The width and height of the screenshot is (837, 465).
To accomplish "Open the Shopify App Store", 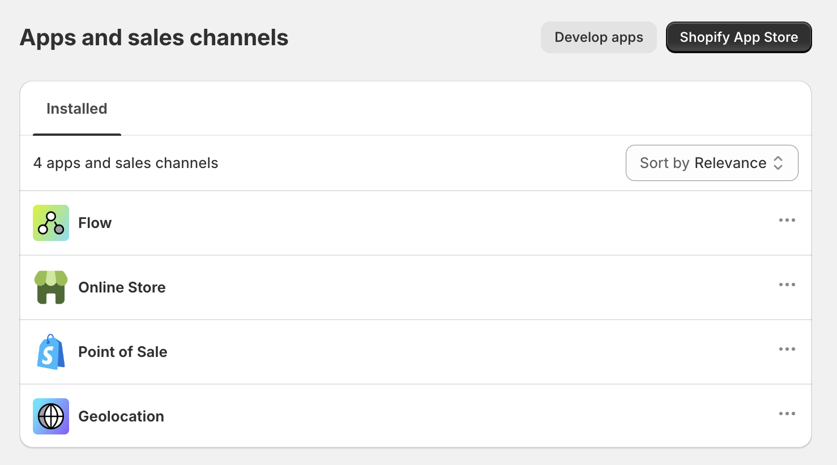I will click(x=738, y=37).
